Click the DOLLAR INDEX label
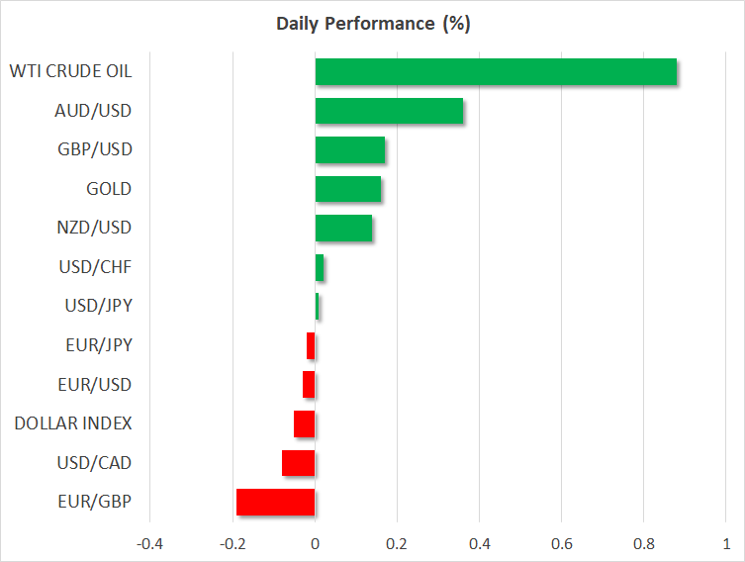This screenshot has height=562, width=745. coord(73,423)
